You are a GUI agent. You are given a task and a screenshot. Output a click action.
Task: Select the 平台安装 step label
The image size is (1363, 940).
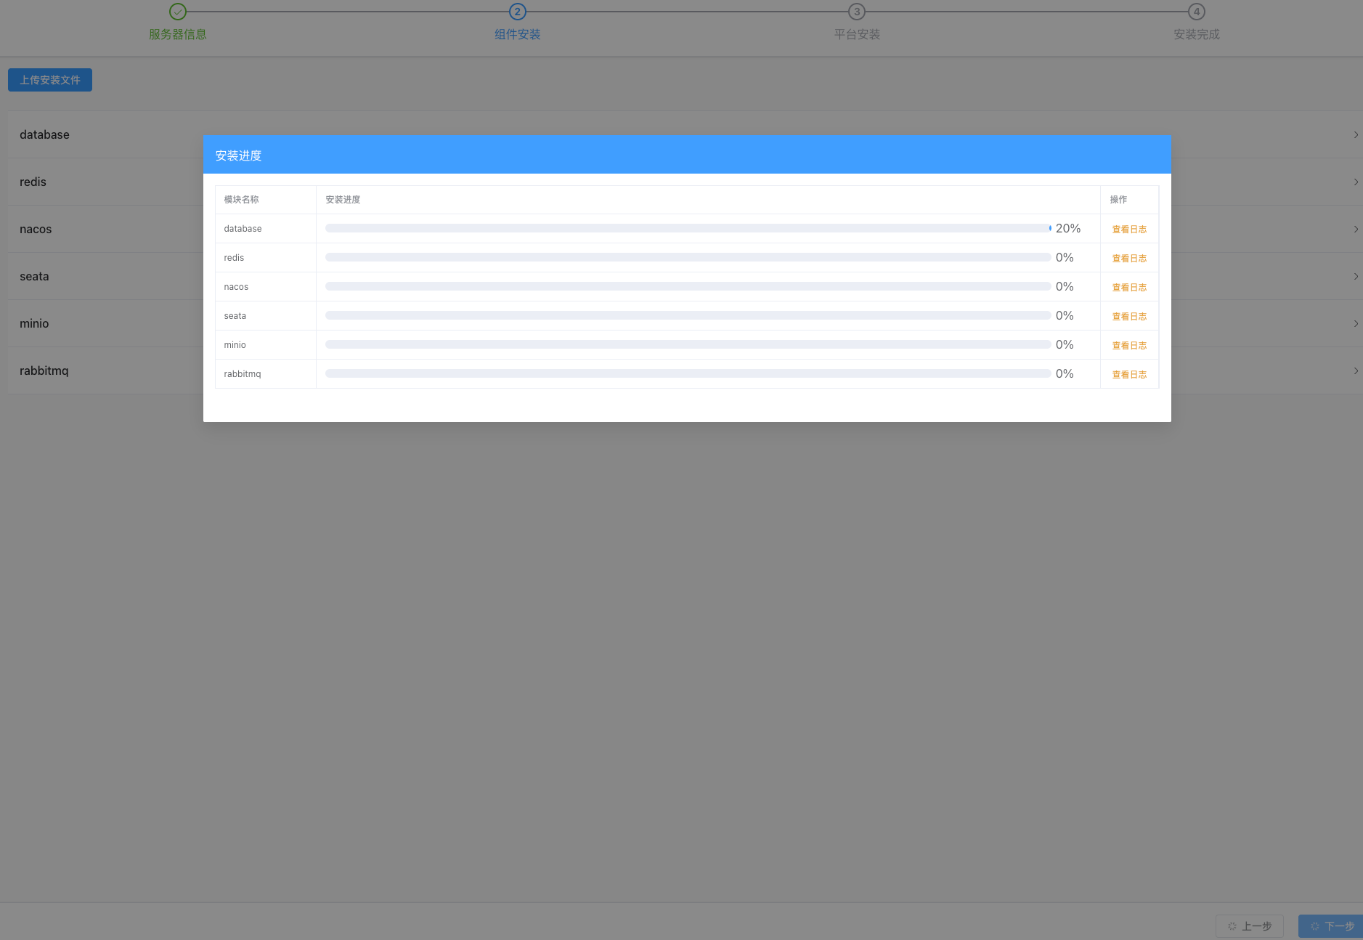pos(857,35)
